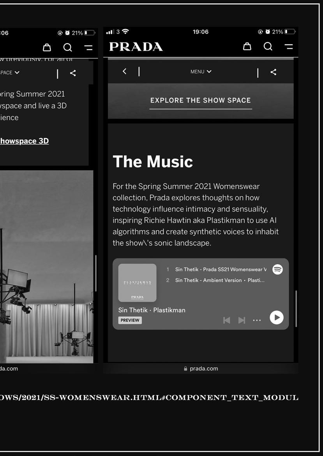The height and width of the screenshot is (456, 323).
Task: Play Sin Thetik in Spotify widget
Action: (277, 317)
